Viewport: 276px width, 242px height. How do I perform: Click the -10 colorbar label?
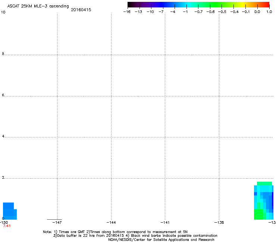(x=150, y=12)
